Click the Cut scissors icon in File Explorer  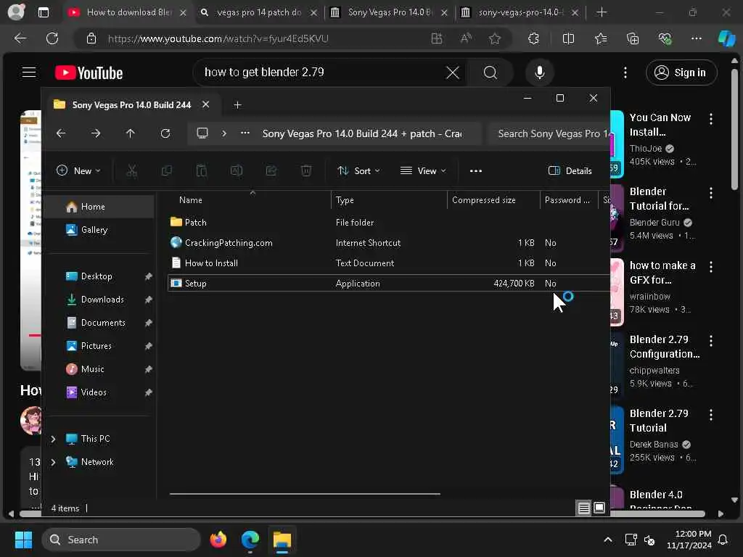pyautogui.click(x=132, y=170)
